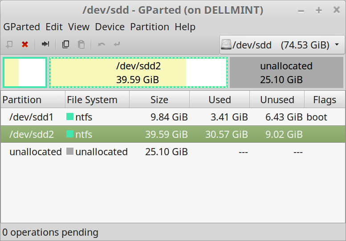The width and height of the screenshot is (346, 241).
Task: Click the /dev/sdd2 block in disk map
Action: [138, 72]
